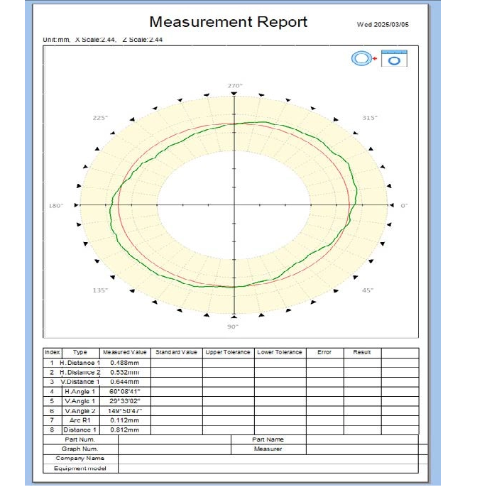
Task: Click the empty Part Name input field
Action: (362, 439)
